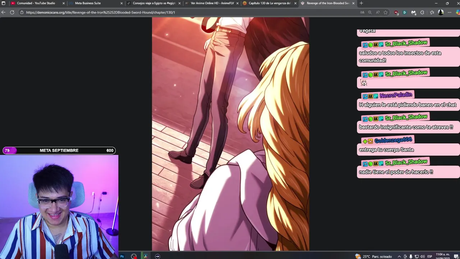Click NecroPaladin's username in chat

point(396,95)
